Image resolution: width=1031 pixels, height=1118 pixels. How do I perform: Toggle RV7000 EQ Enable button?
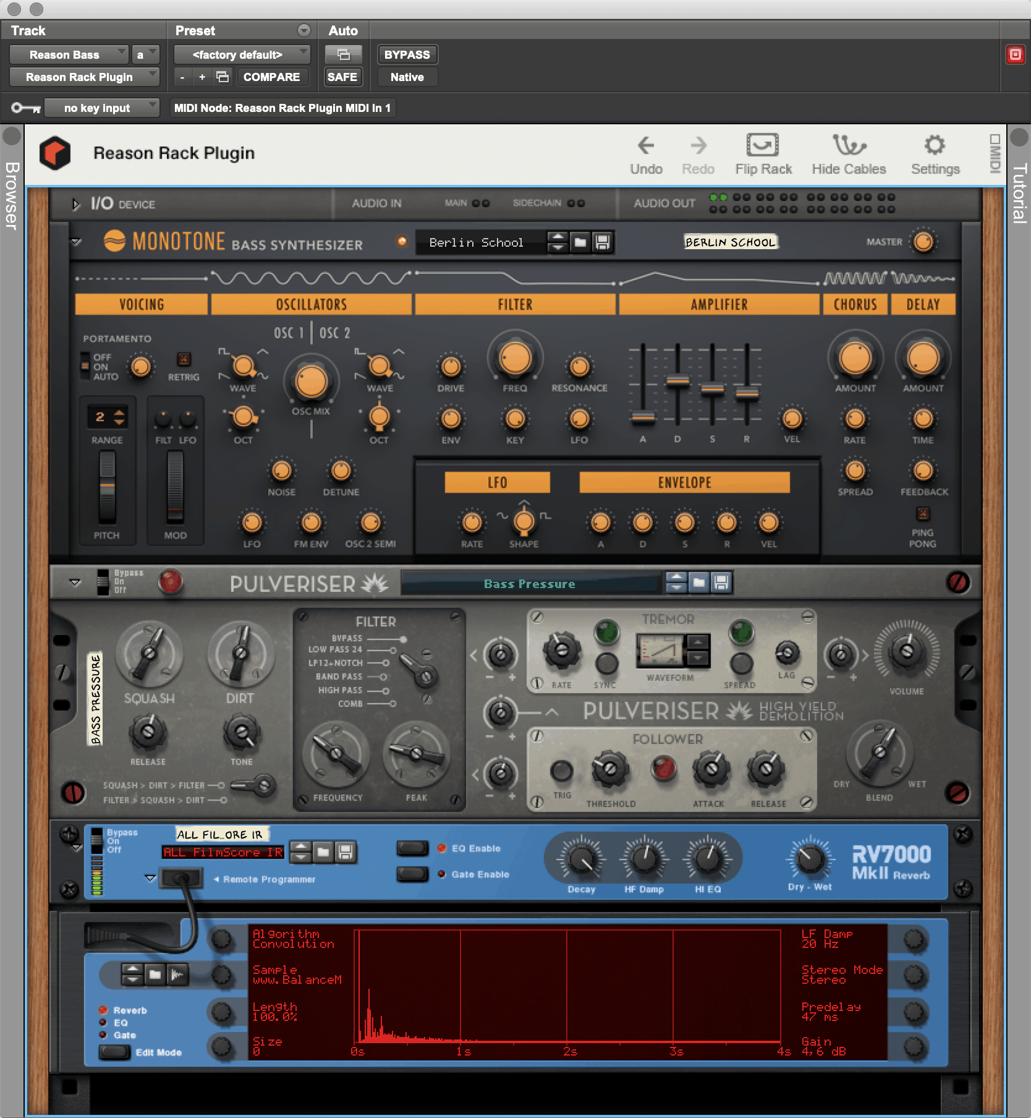click(413, 848)
